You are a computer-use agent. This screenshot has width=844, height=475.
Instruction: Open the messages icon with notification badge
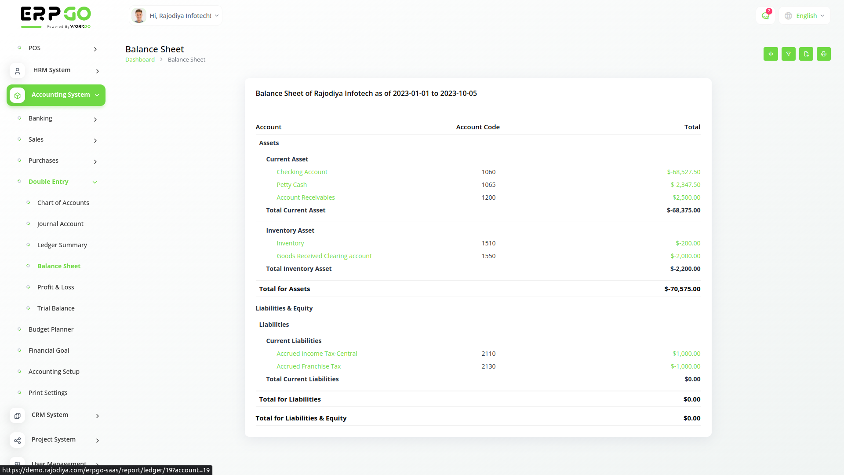765,15
